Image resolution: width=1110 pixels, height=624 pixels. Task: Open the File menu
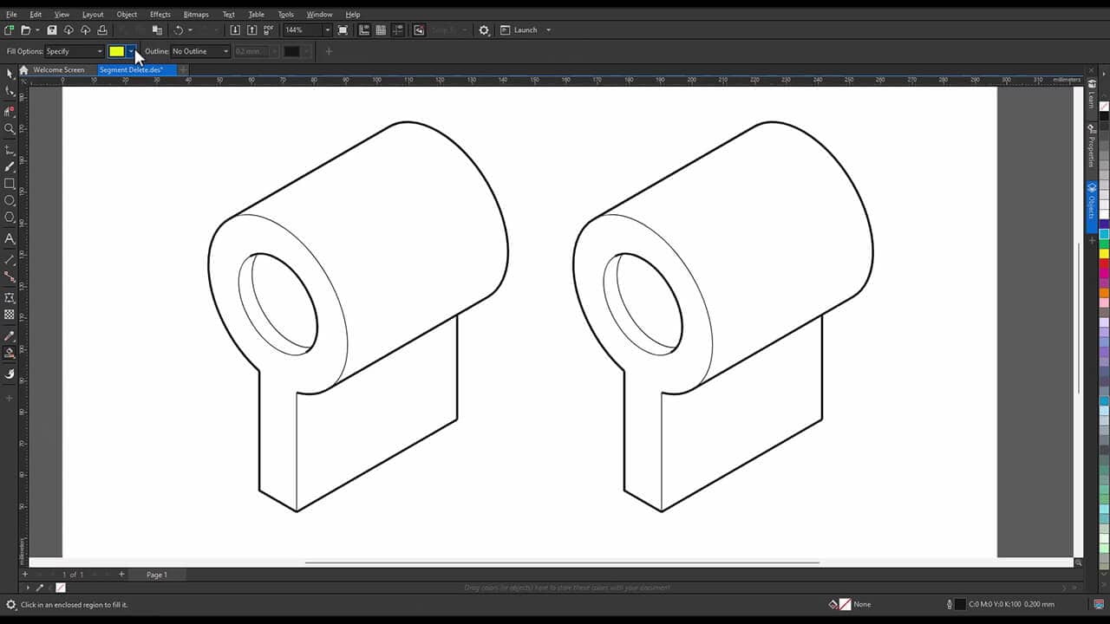(11, 15)
